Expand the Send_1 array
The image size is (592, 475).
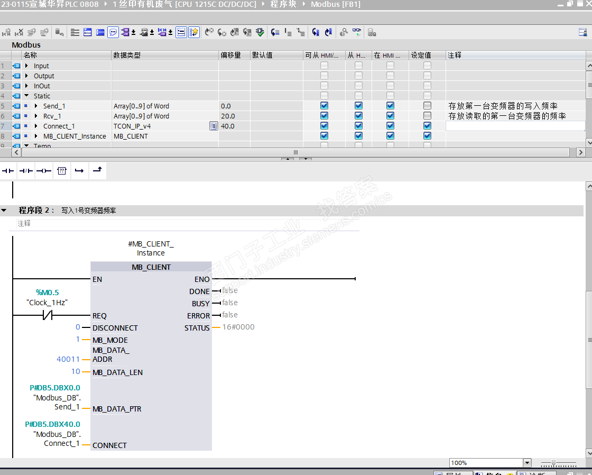click(x=36, y=106)
